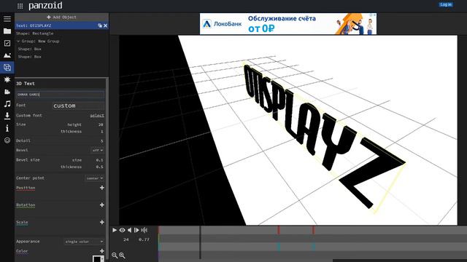
Task: Click the download icon in the sidebar
Action: coord(7,116)
